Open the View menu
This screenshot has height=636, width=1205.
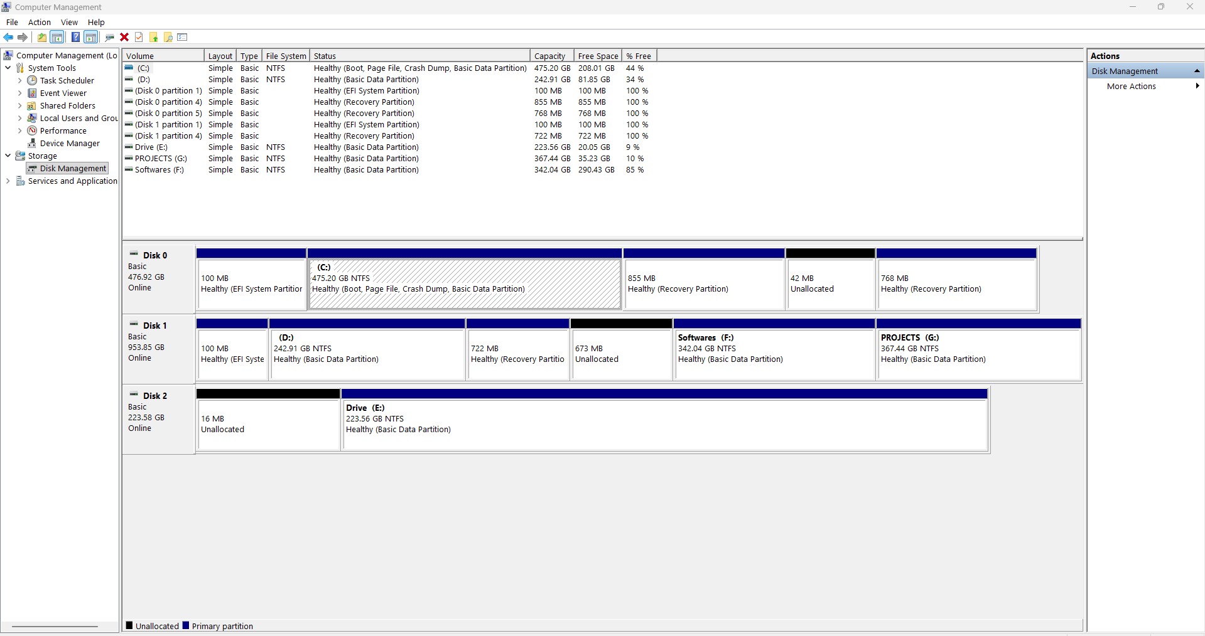tap(69, 22)
